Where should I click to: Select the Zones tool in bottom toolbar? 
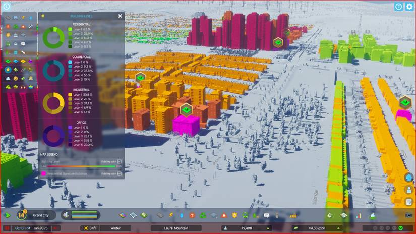(123, 215)
